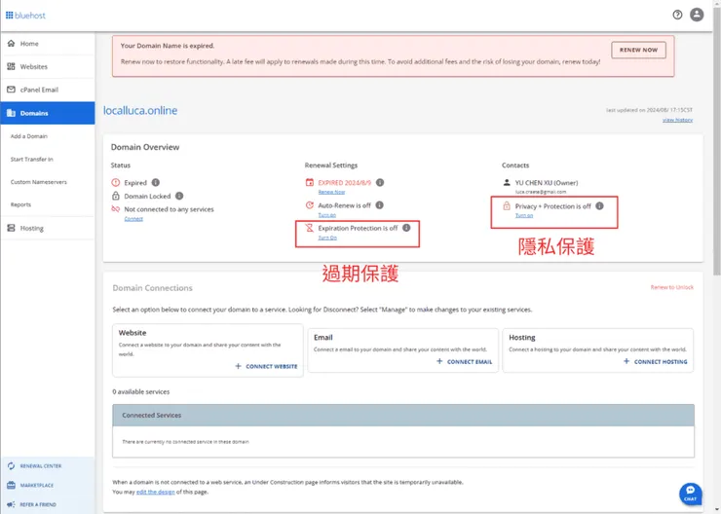The image size is (721, 514).
Task: Click the Hosting server icon in sidebar
Action: point(11,228)
